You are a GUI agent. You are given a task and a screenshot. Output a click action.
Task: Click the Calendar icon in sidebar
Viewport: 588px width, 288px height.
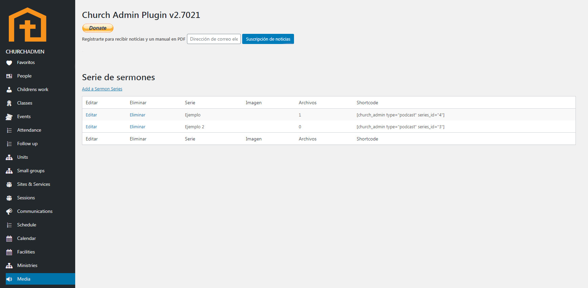9,239
